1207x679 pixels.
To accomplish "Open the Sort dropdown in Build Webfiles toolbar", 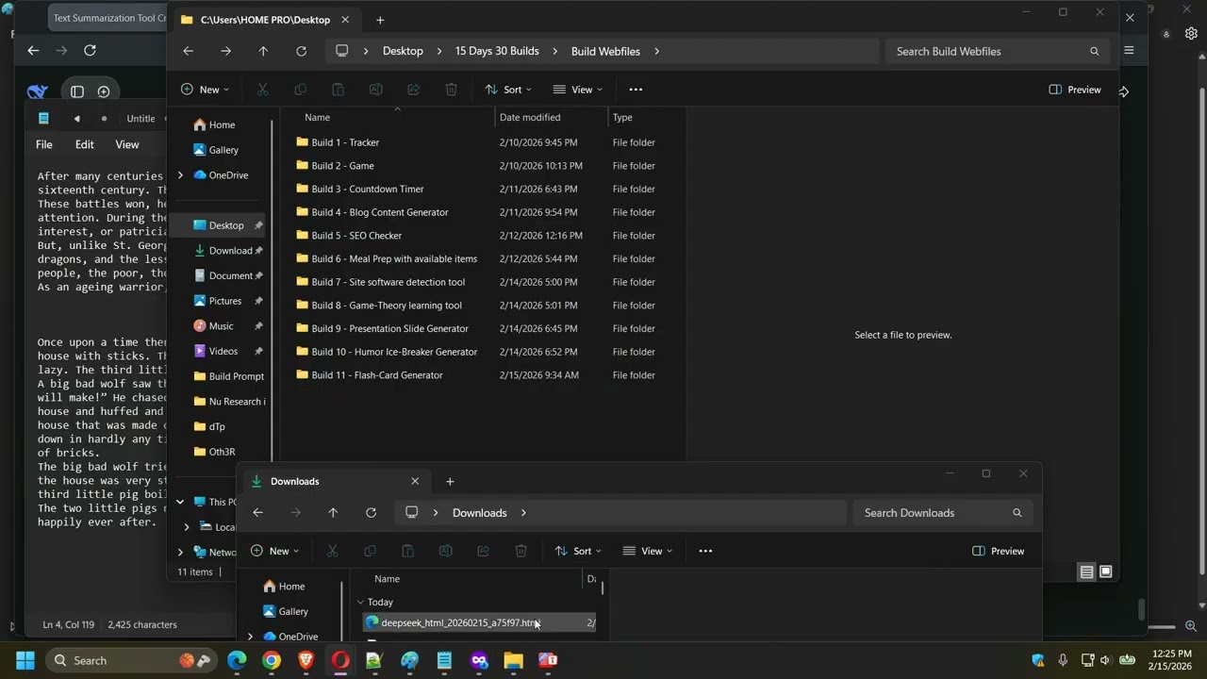I will click(x=508, y=90).
